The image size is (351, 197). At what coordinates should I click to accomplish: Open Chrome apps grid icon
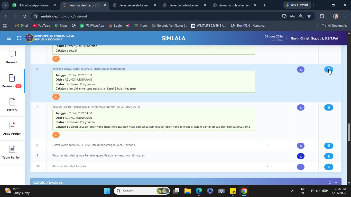pos(5,26)
